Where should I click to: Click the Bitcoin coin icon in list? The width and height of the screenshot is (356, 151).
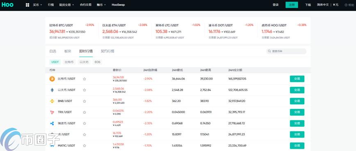[52, 79]
